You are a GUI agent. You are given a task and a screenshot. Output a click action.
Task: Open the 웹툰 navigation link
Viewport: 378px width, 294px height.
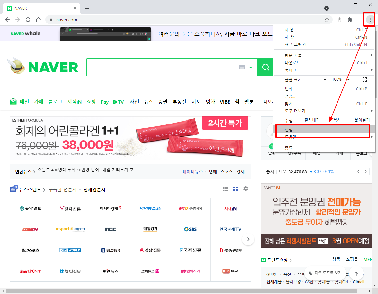249,102
